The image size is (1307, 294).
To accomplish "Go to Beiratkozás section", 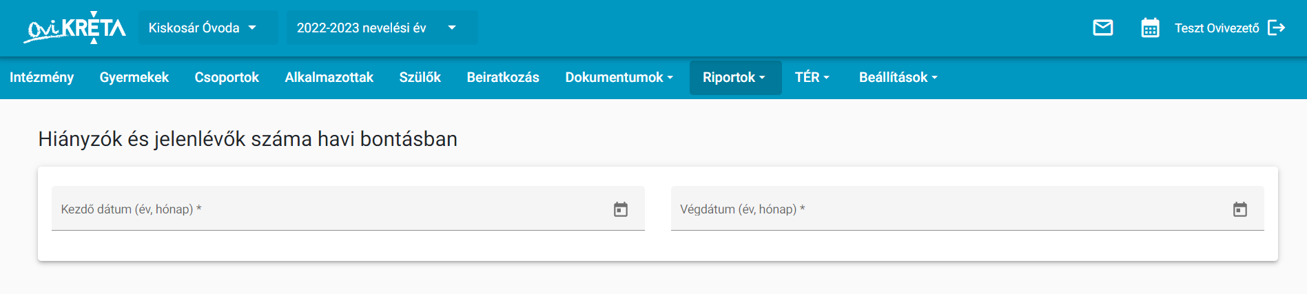I will tap(503, 78).
